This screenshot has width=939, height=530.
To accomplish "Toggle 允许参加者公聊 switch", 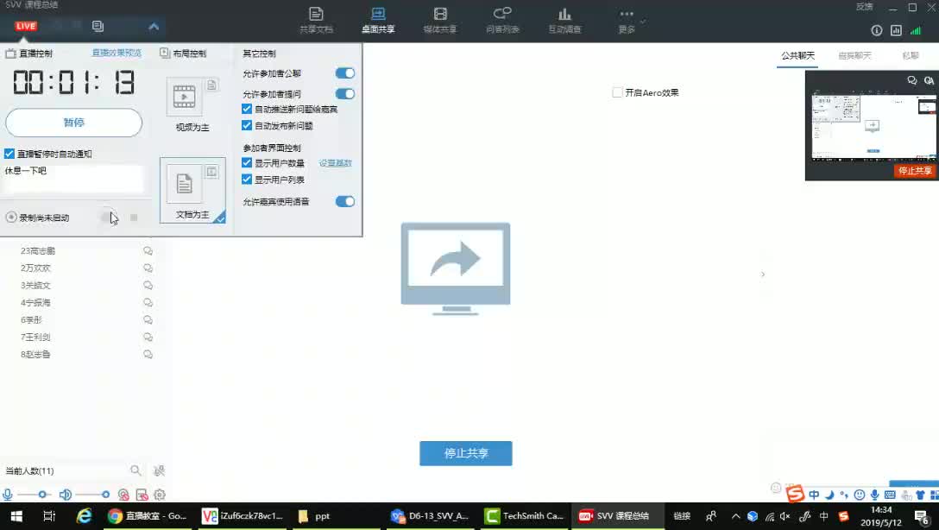I will coord(345,73).
